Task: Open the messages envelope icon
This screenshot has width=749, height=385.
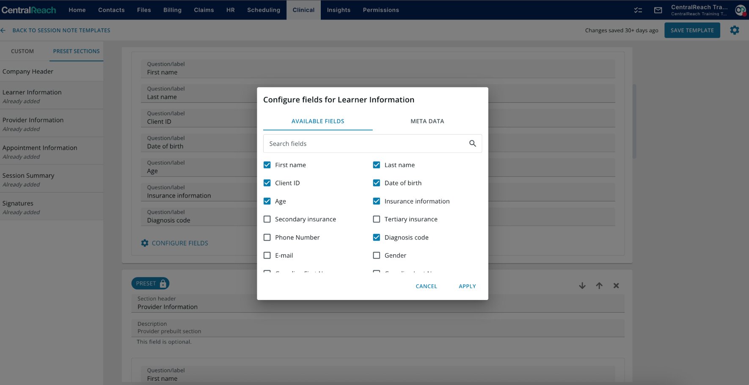Action: pyautogui.click(x=658, y=10)
